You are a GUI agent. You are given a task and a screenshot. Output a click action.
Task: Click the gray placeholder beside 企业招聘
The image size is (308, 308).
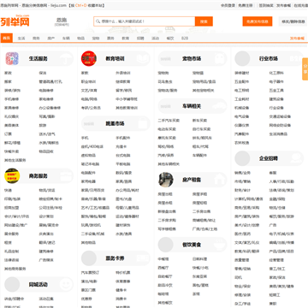(x=242, y=158)
